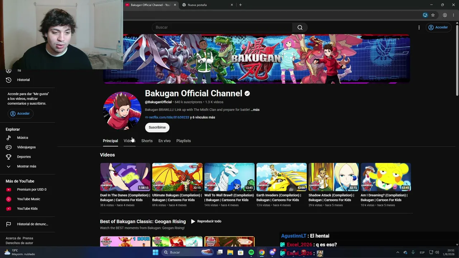
Task: Click the Acceder button in the top bar
Action: pyautogui.click(x=438, y=27)
